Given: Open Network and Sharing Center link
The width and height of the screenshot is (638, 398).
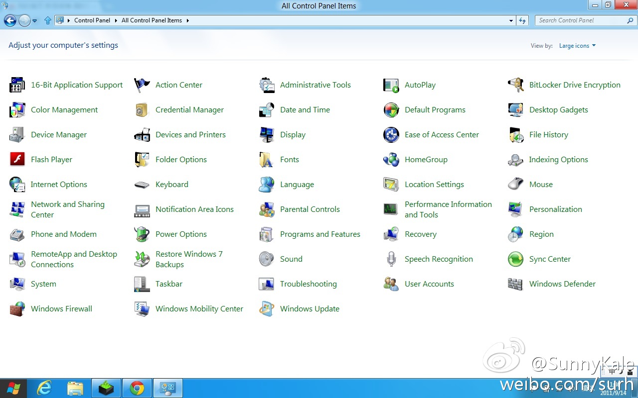Looking at the screenshot, I should click(x=68, y=209).
